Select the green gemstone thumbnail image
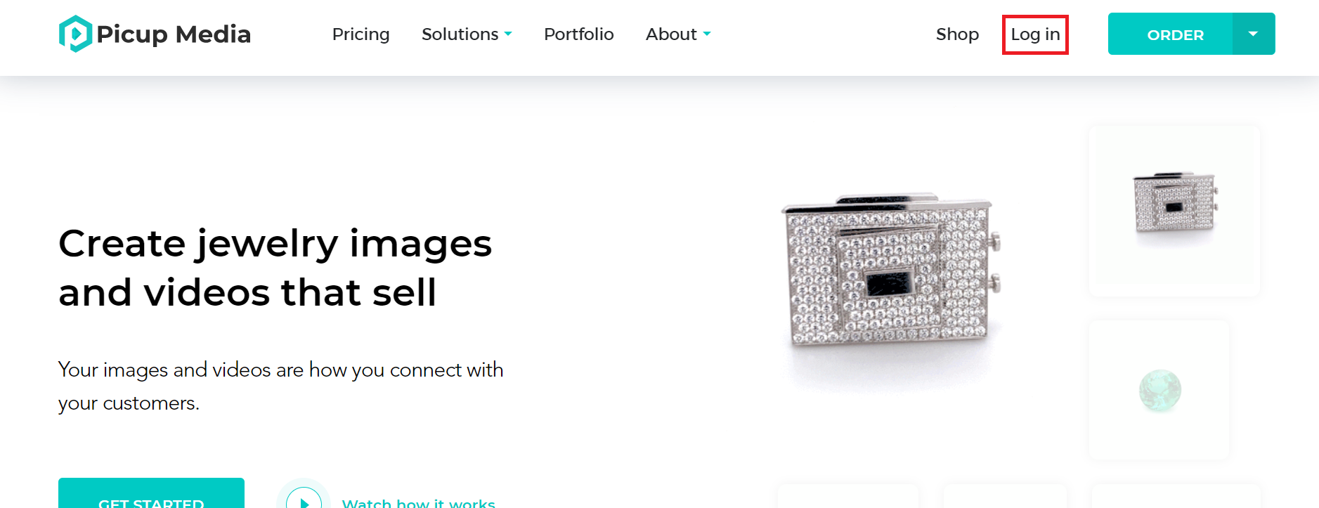The width and height of the screenshot is (1319, 508). (1159, 390)
